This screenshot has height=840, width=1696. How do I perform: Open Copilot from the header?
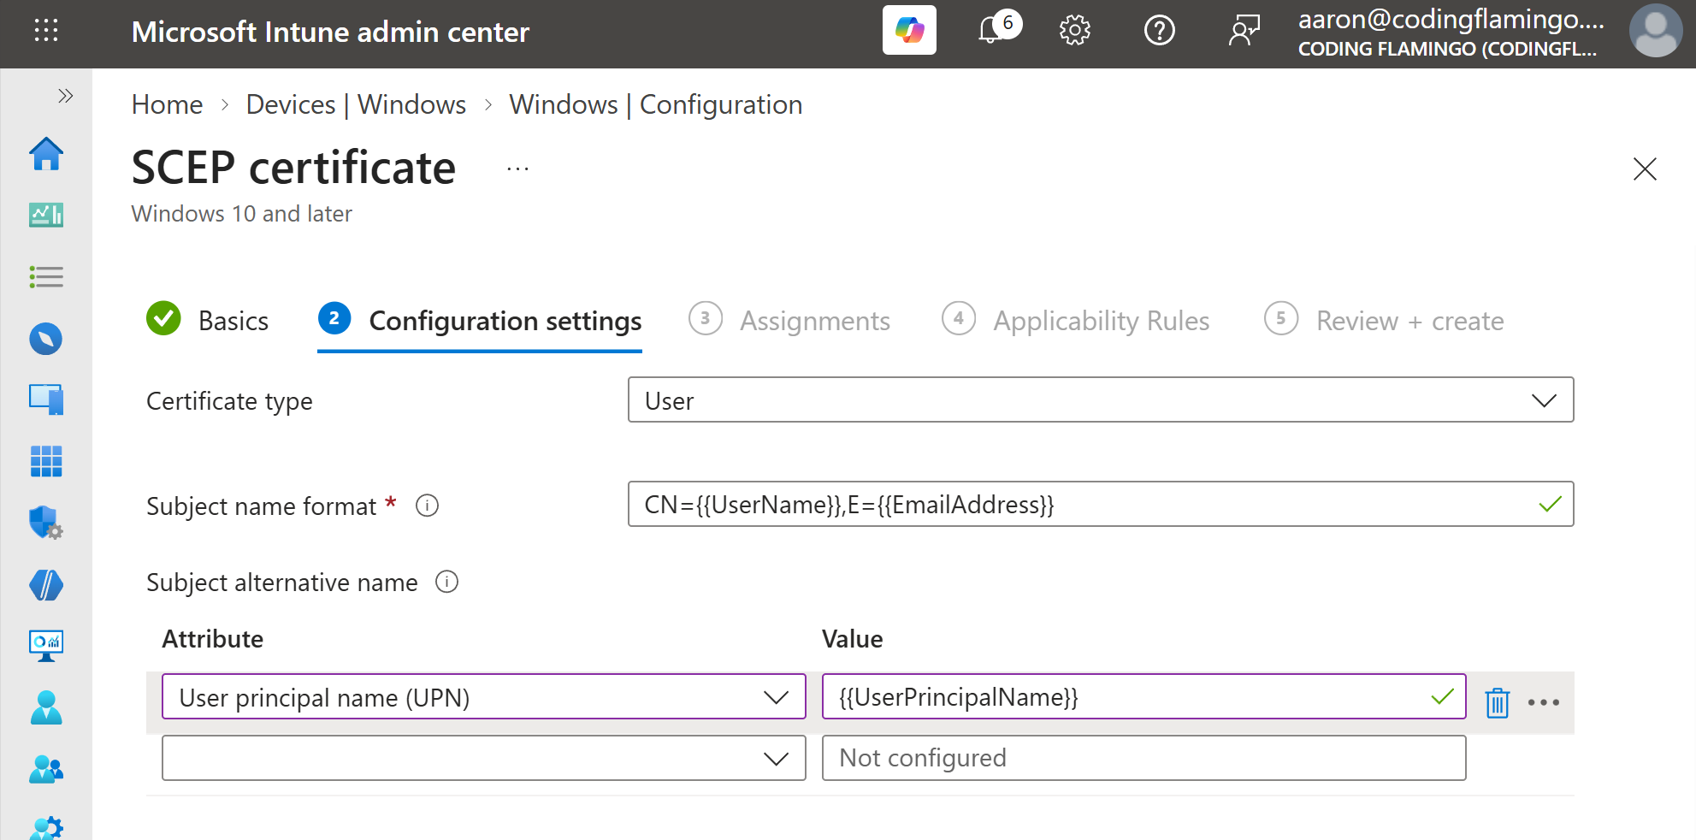coord(909,31)
